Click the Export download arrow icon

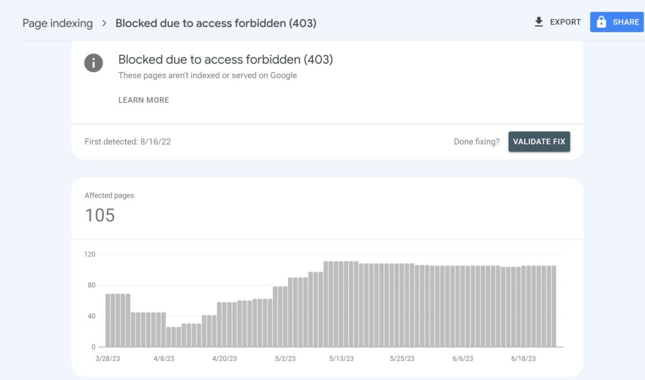tap(539, 22)
